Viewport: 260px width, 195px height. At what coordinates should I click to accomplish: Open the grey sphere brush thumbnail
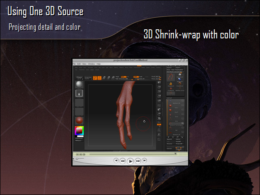79,84
